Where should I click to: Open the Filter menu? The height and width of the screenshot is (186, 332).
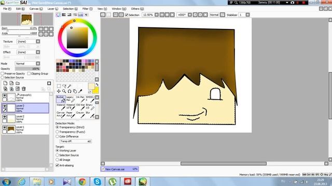(87, 9)
